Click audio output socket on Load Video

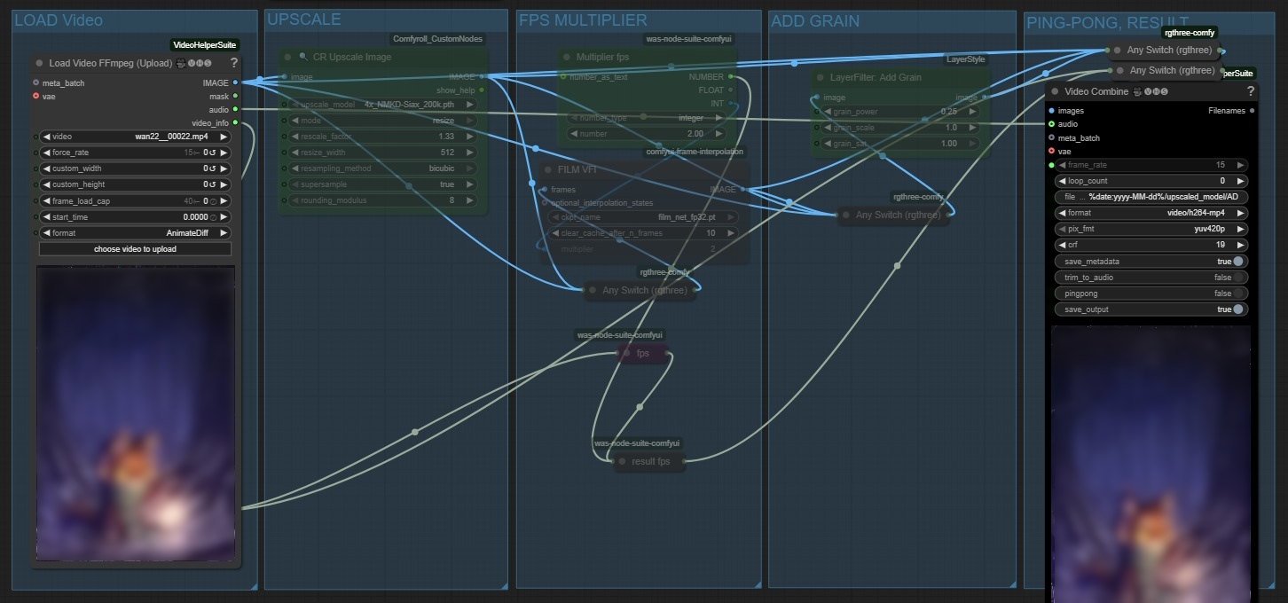click(x=235, y=109)
